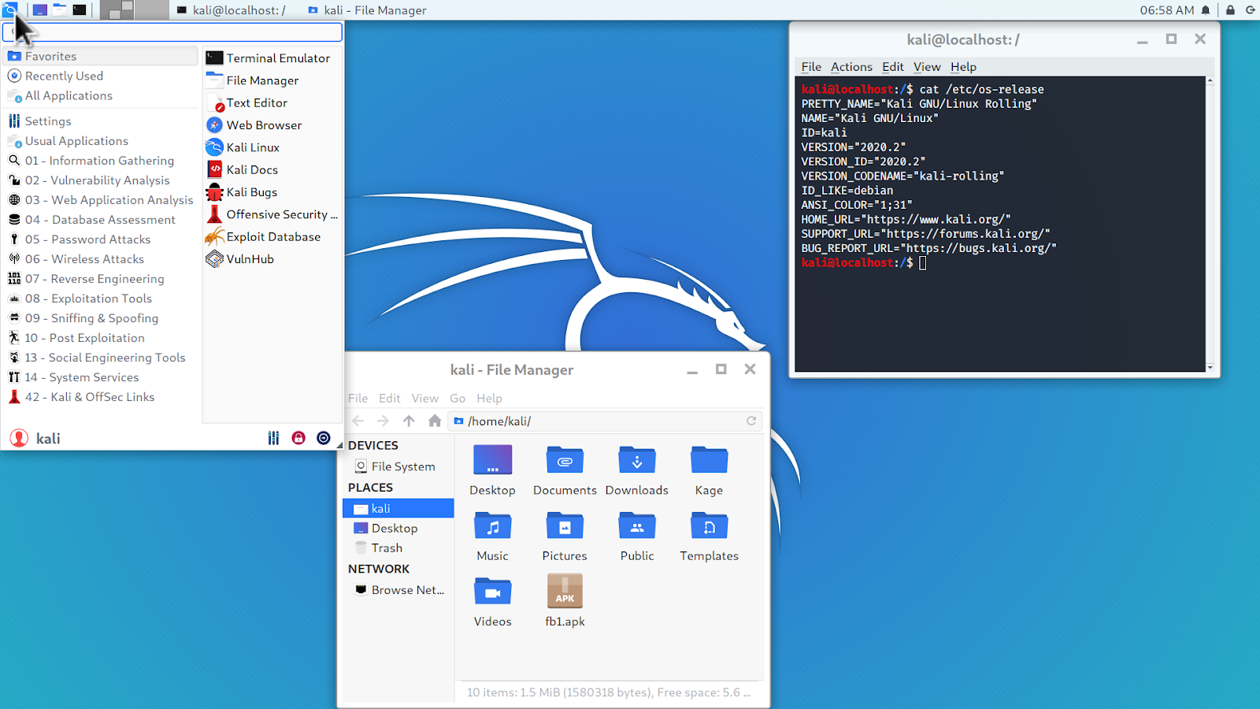Click the Kali menu icon in the top panel

pyautogui.click(x=10, y=10)
